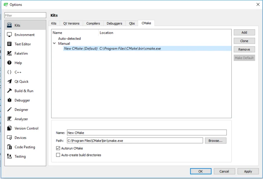Click the Browse... button for path

[216, 141]
